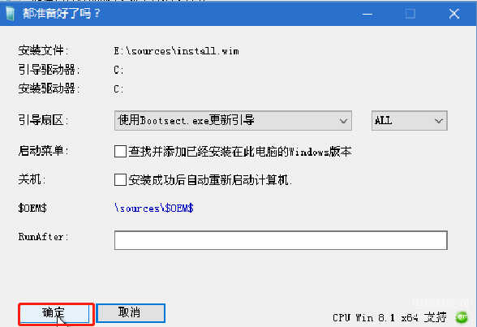The height and width of the screenshot is (327, 477).
Task: Open the \sources\$OEM$ link
Action: pyautogui.click(x=154, y=209)
